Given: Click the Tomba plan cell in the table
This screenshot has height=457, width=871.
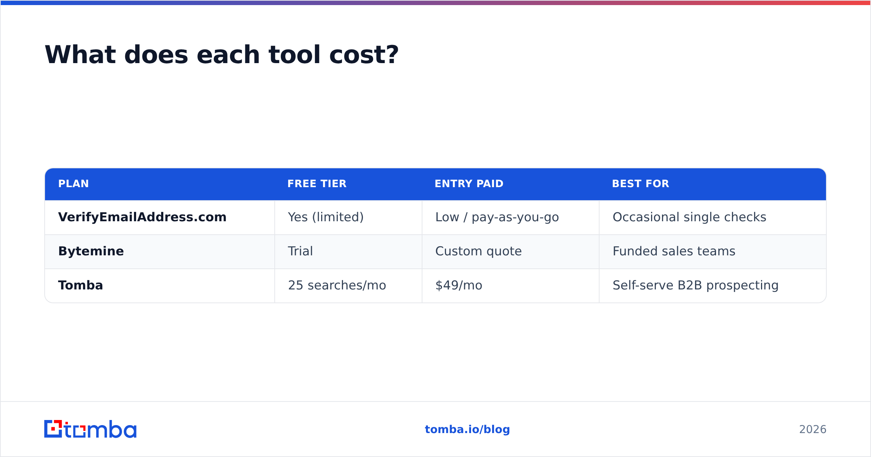Looking at the screenshot, I should (160, 285).
